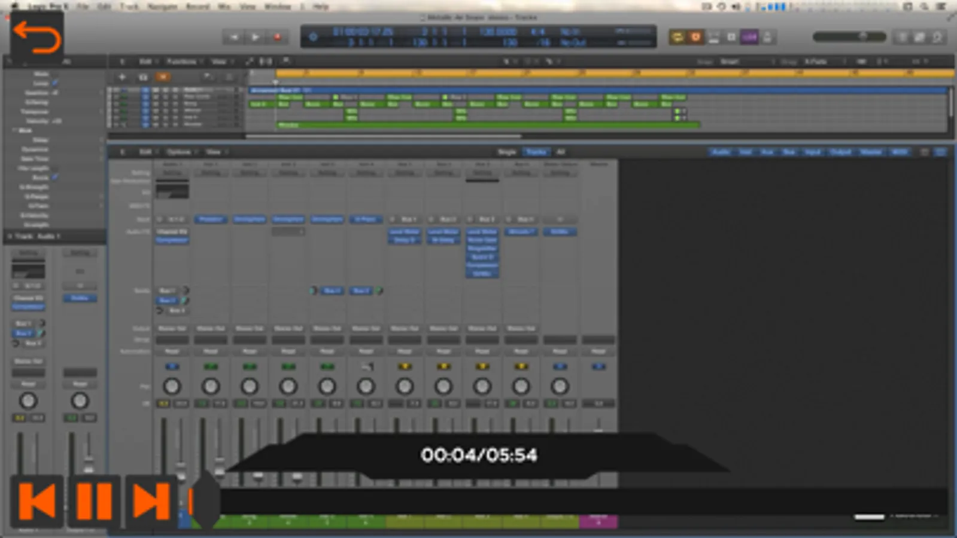Screen dimensions: 957x538
Task: Click the Spotlight search icon in the menu bar
Action: click(925, 6)
